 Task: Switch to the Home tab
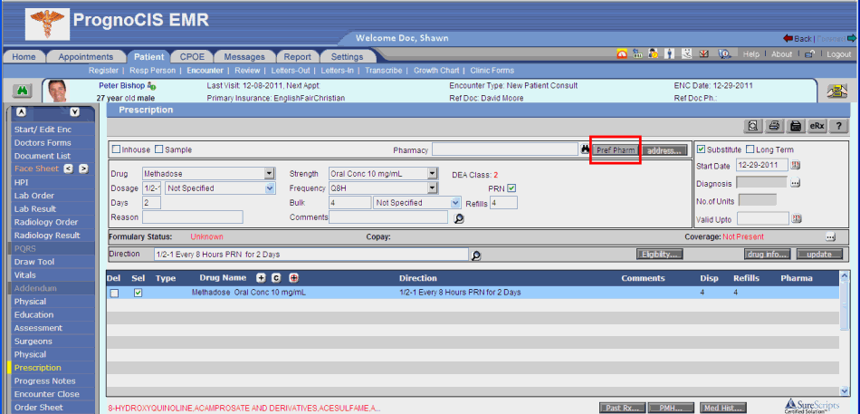click(x=24, y=56)
